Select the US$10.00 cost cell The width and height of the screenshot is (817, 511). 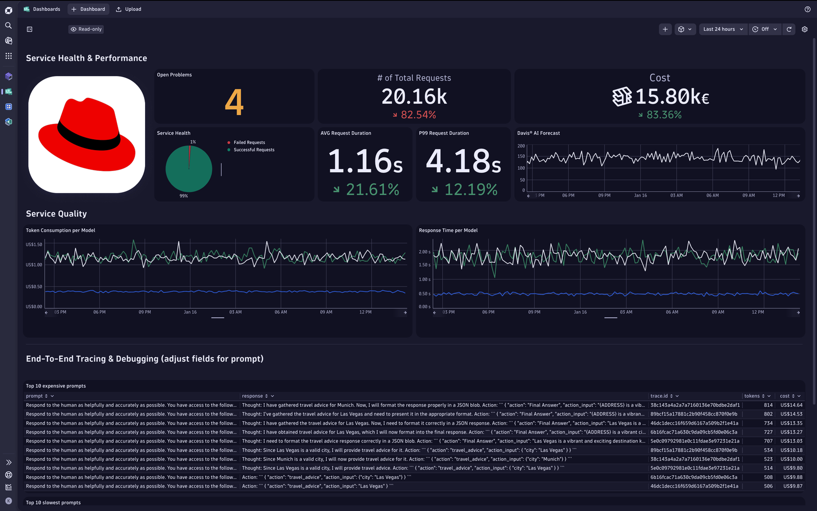tap(791, 459)
